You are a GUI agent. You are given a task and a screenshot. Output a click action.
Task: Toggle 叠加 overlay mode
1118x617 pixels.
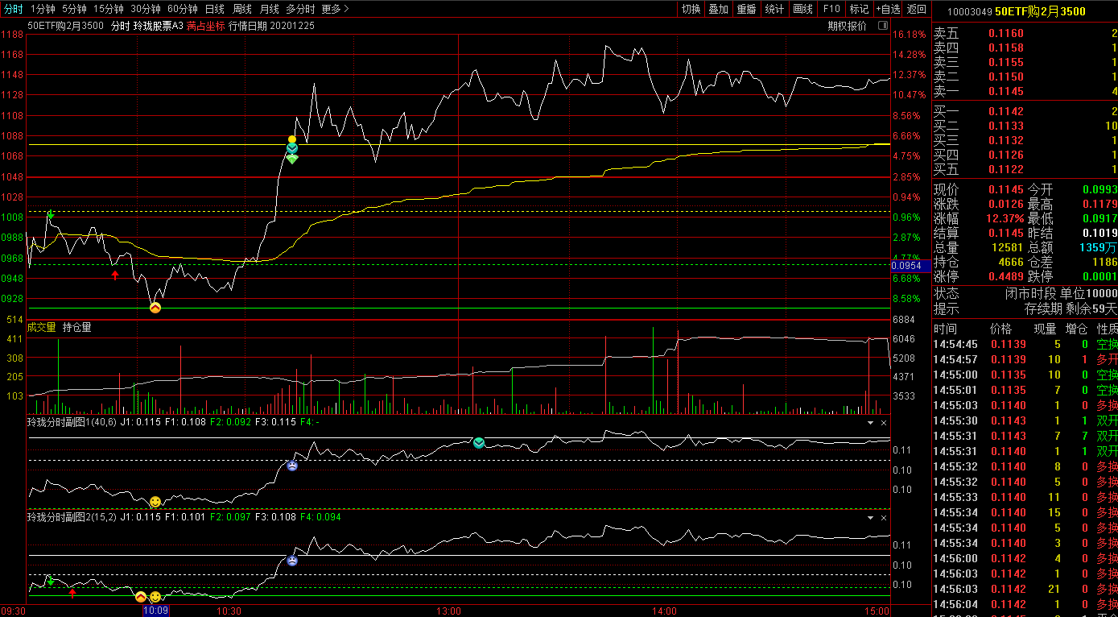pos(718,9)
